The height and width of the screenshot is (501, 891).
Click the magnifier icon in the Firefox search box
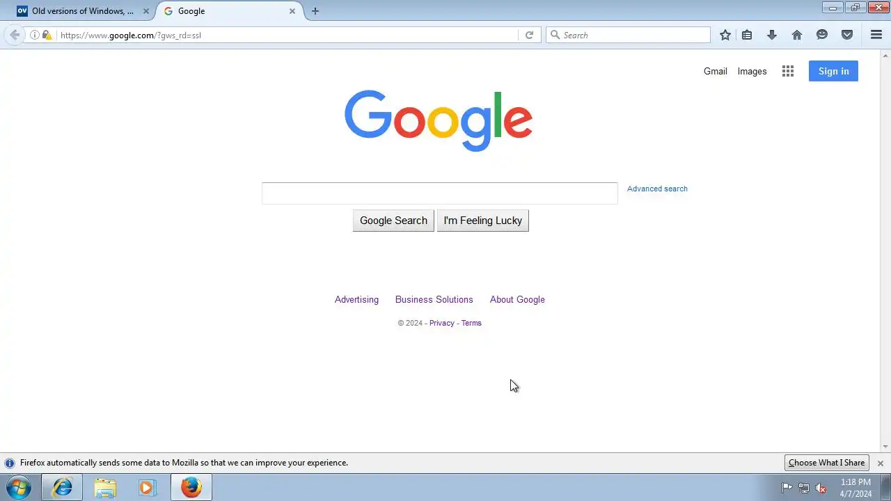click(555, 35)
